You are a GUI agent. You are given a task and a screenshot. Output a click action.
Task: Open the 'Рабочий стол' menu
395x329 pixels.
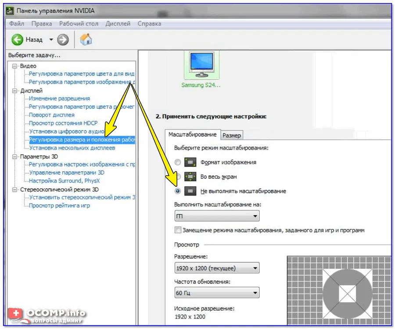(x=79, y=24)
